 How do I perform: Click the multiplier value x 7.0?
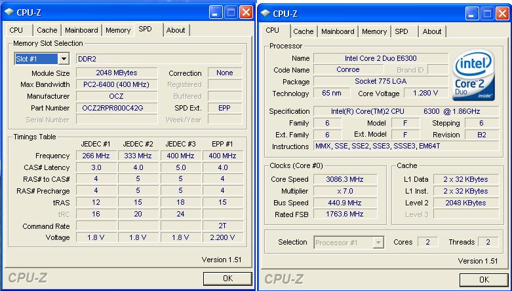point(345,191)
